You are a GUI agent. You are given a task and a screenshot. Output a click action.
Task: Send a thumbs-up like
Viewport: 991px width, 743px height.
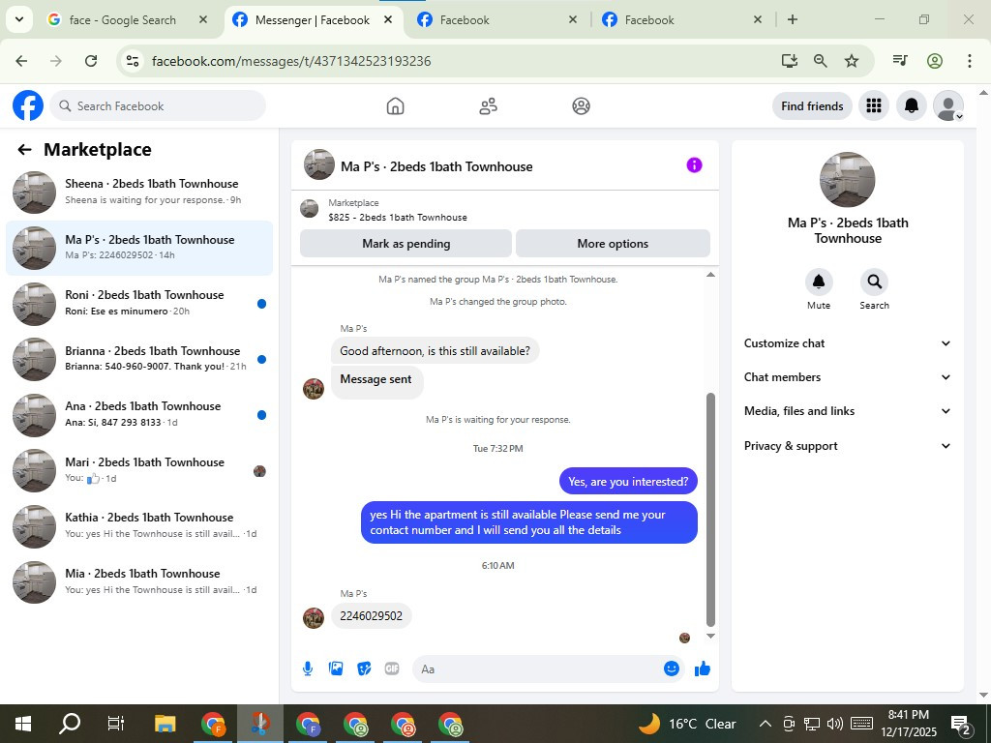tap(703, 669)
